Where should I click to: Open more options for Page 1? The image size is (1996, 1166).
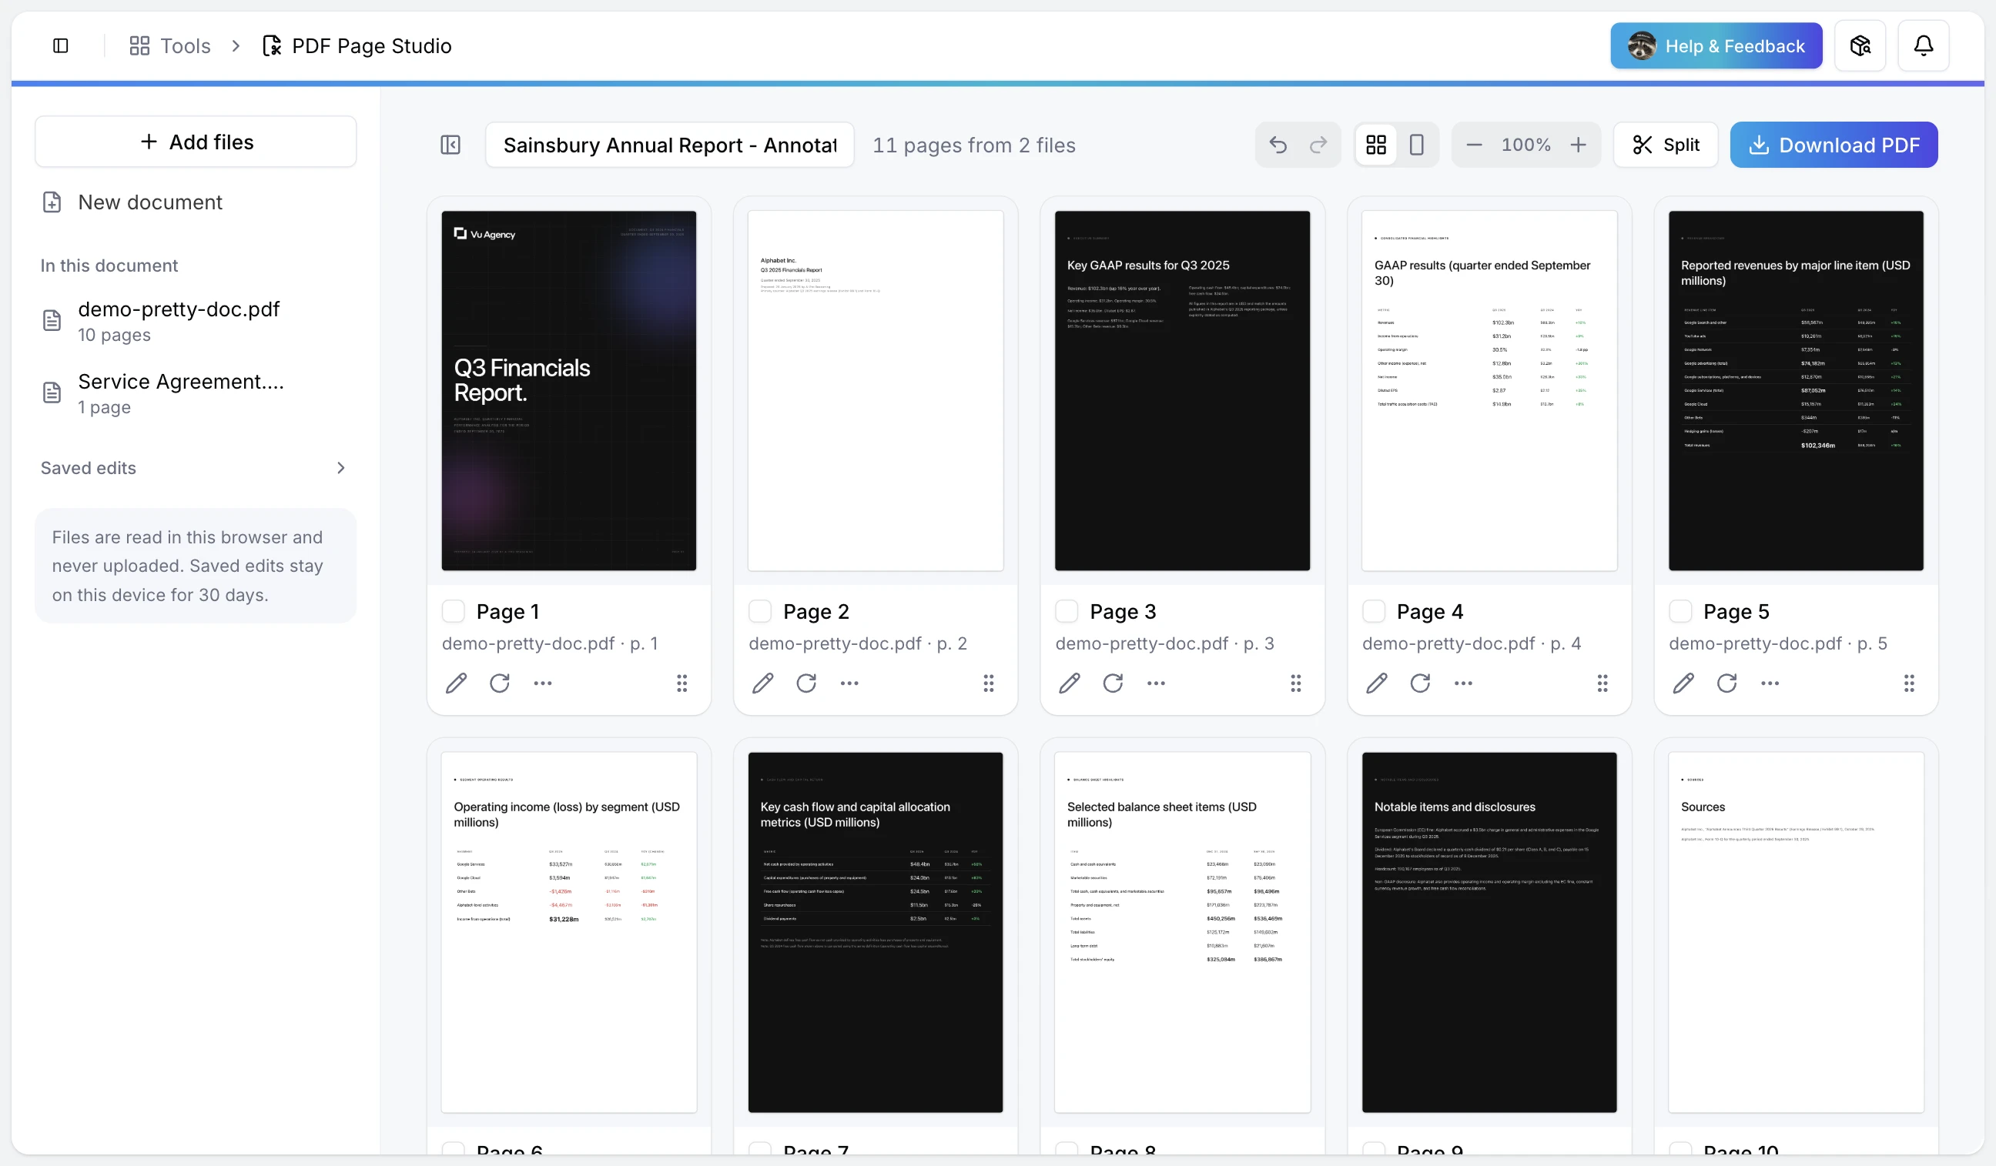click(543, 683)
